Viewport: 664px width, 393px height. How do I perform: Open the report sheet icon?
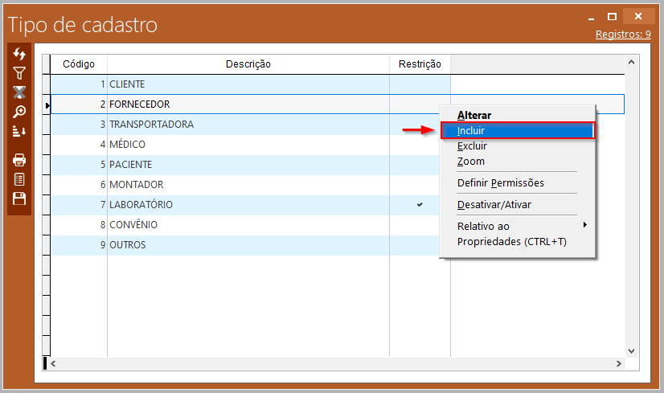coord(19,179)
